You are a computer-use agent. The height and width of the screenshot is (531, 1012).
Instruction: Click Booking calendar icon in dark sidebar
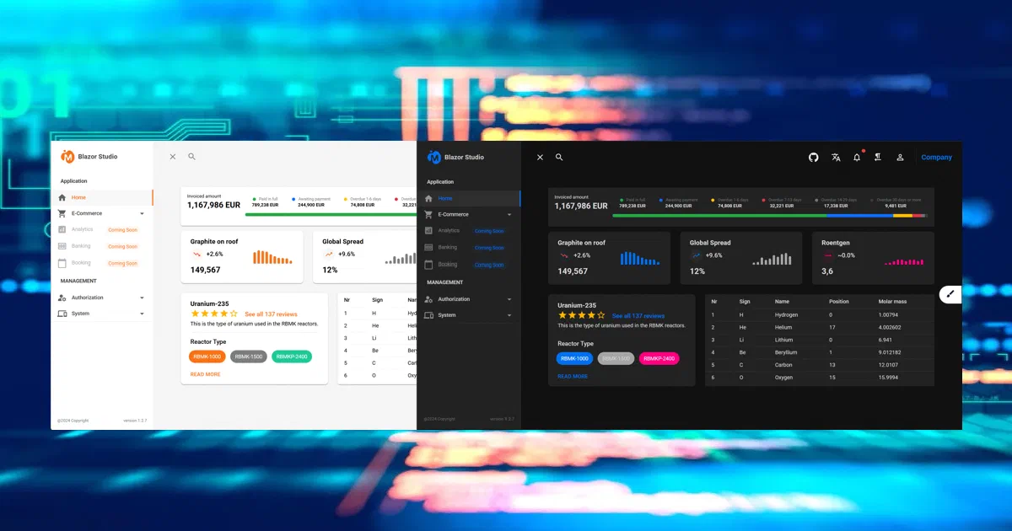click(x=428, y=264)
